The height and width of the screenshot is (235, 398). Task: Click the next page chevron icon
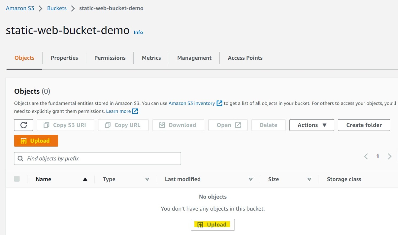click(390, 156)
